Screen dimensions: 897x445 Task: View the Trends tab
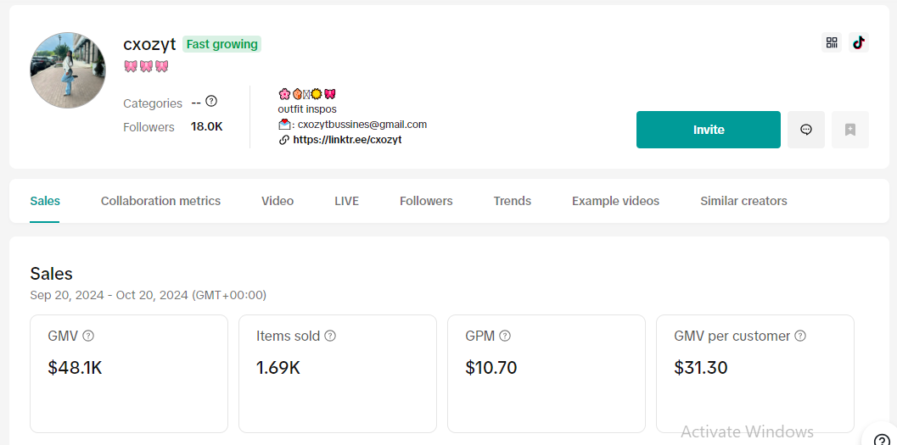pyautogui.click(x=513, y=201)
